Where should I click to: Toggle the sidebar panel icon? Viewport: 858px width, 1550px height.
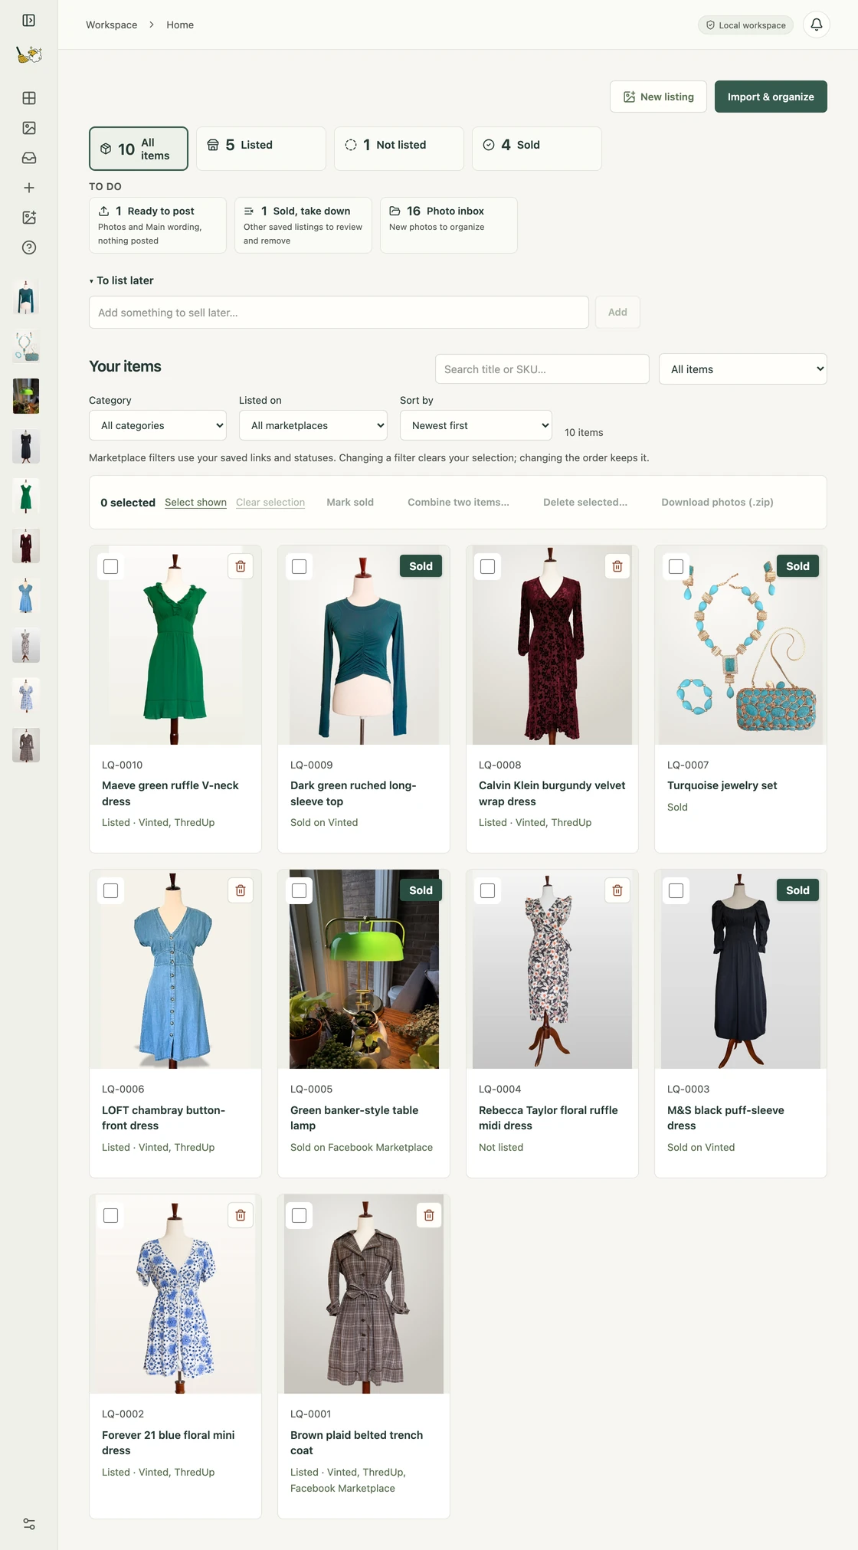tap(29, 21)
